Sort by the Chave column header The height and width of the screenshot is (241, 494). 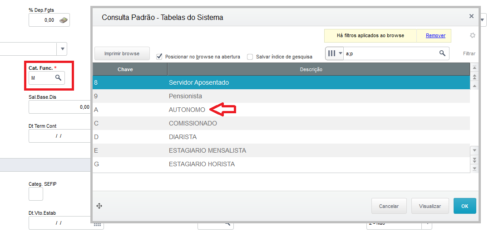click(x=130, y=69)
